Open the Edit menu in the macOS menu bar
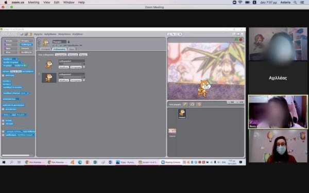The width and height of the screenshot is (309, 193). (x=57, y=3)
